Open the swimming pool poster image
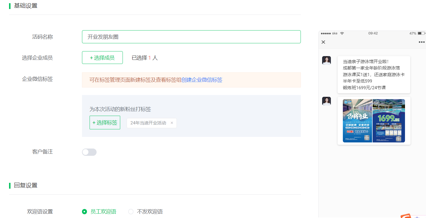426x218 pixels. click(374, 121)
